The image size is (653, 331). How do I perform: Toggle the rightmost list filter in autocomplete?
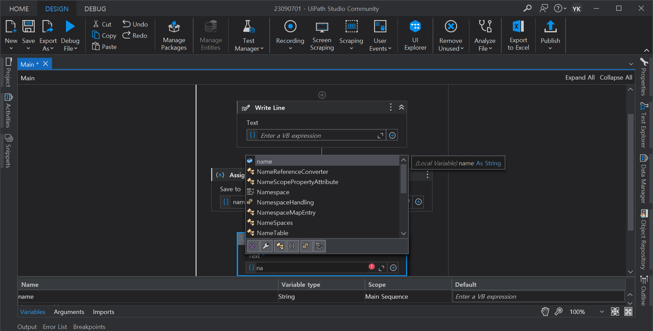pyautogui.click(x=319, y=246)
